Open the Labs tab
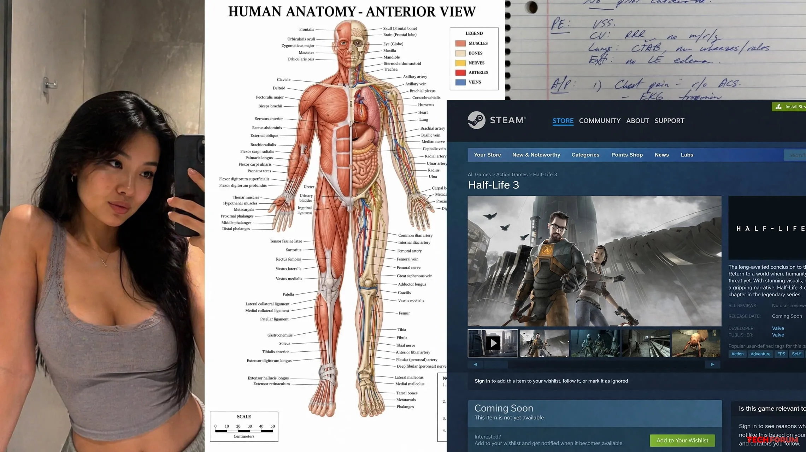Screen dimensions: 806x452 [687, 155]
